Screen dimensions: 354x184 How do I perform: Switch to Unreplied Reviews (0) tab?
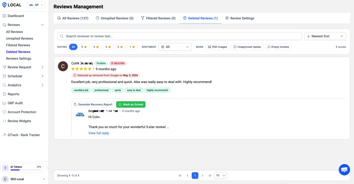[x=114, y=18]
